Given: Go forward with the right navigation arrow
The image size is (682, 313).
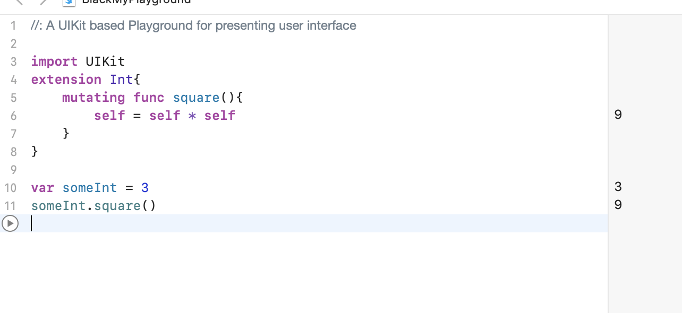Looking at the screenshot, I should 44,2.
